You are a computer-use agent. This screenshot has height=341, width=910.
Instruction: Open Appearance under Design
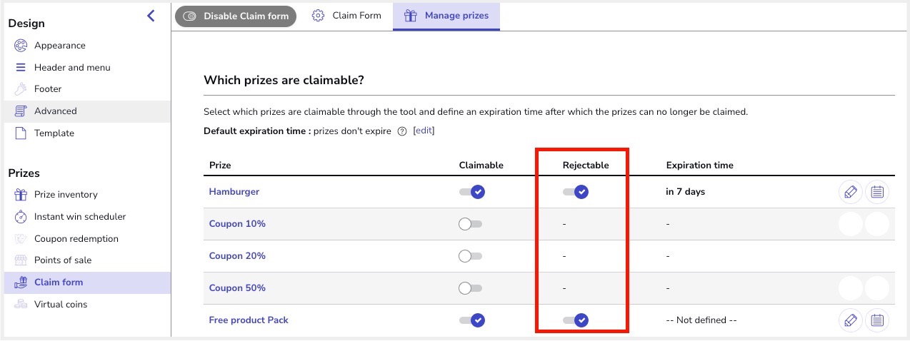coord(59,46)
